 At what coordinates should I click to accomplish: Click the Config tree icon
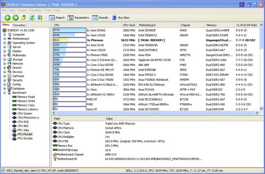(x=10, y=84)
